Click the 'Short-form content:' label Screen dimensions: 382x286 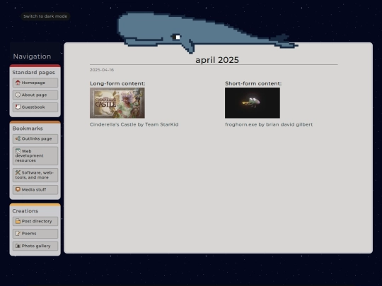click(x=253, y=83)
